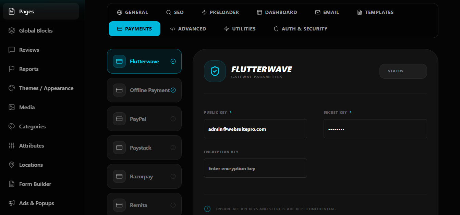Go to Themes / Appearance

coord(46,88)
